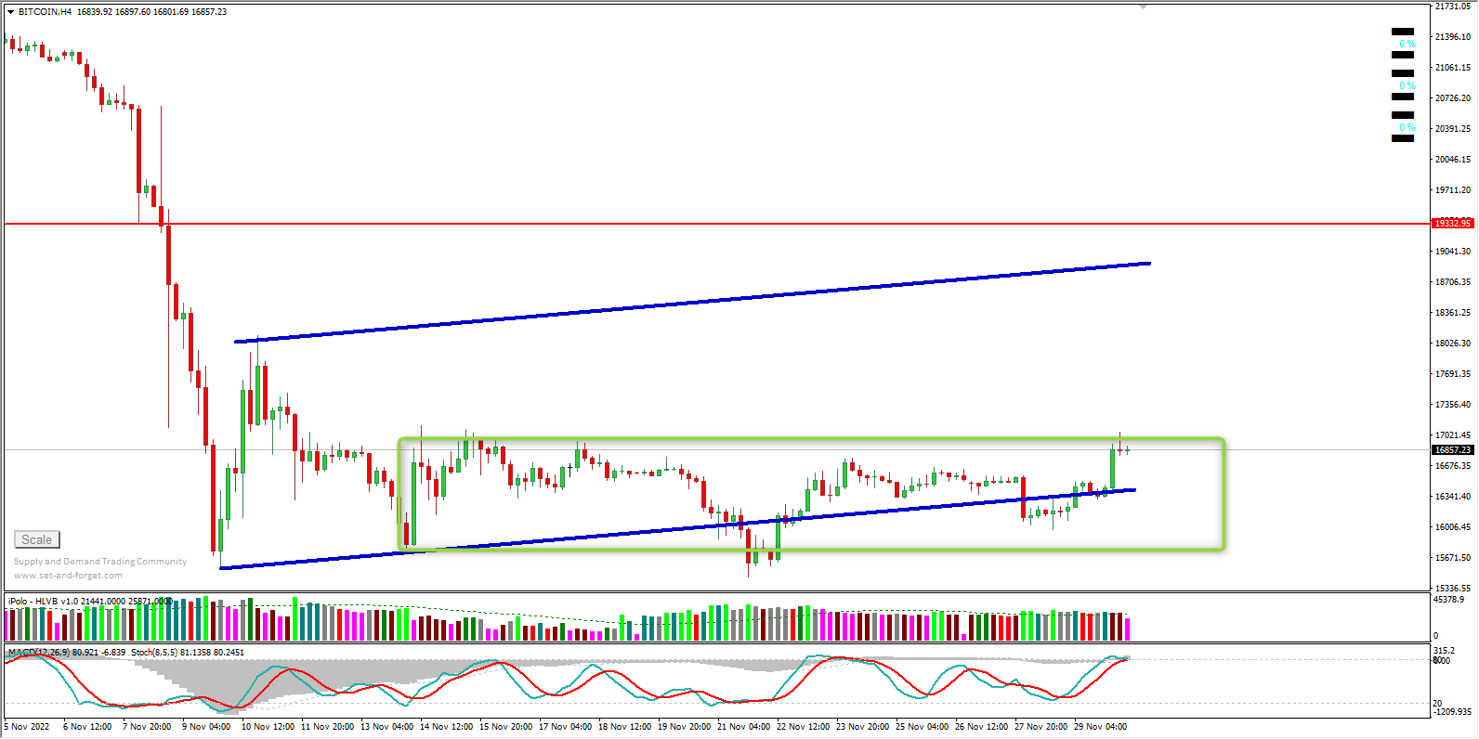
Task: Click the 7 Nov 20:00 time label
Action: click(147, 727)
